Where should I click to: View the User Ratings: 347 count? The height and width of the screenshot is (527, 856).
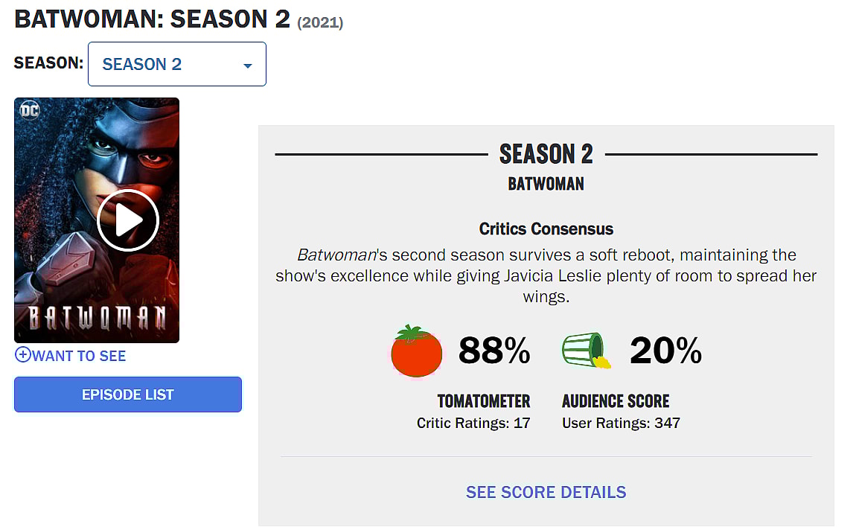point(621,424)
